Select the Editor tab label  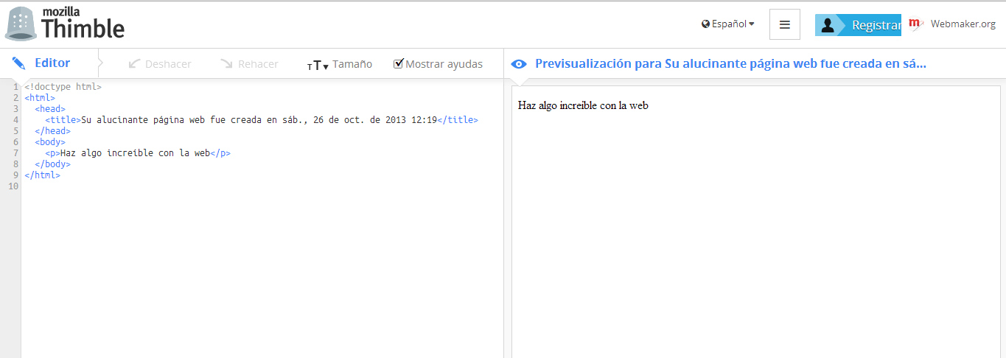(52, 63)
